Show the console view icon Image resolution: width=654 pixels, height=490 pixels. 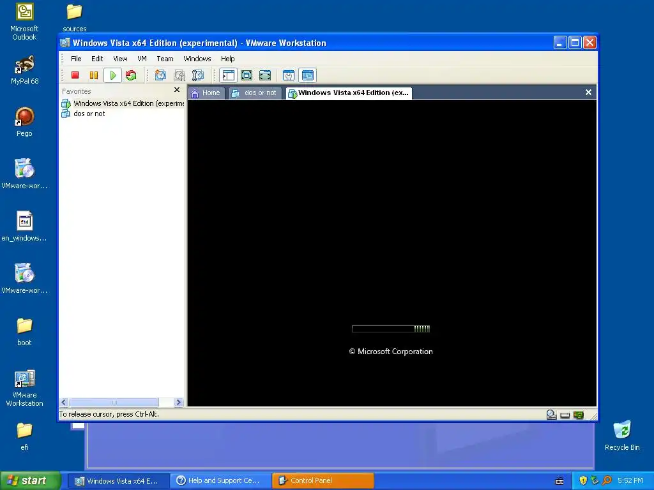[x=308, y=75]
